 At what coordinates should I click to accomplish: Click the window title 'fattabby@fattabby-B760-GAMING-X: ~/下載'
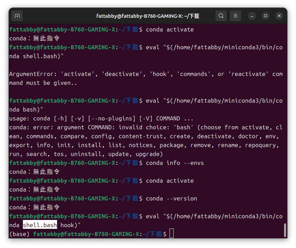click(x=148, y=16)
